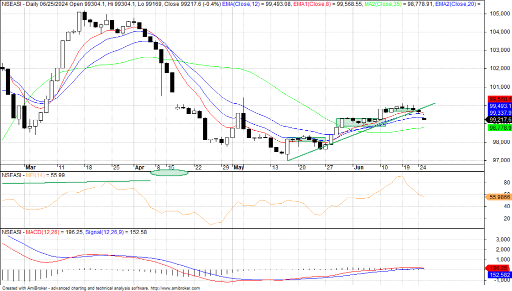Select the red 196.25 MACD value tag
The height and width of the screenshot is (291, 512).
click(x=498, y=268)
